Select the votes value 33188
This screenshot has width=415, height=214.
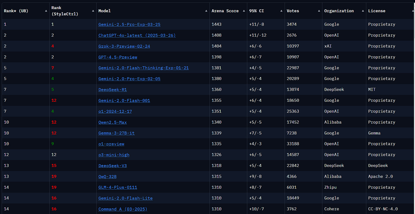pyautogui.click(x=293, y=144)
